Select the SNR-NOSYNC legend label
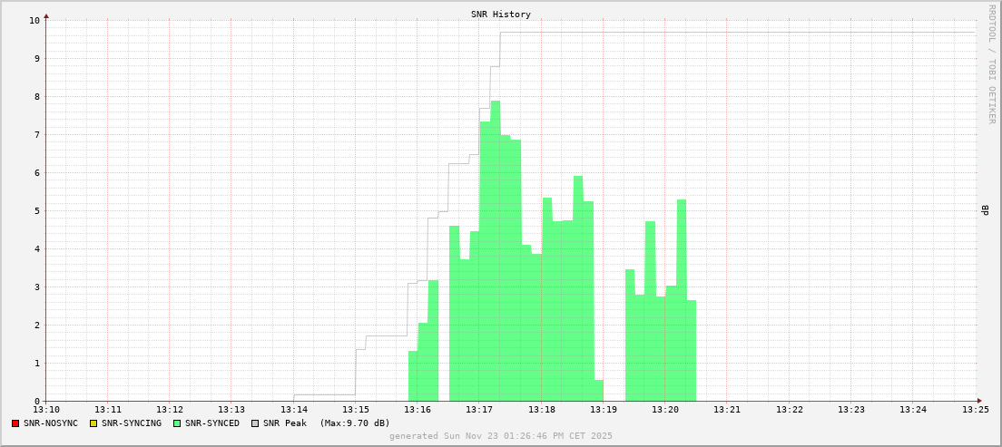Viewport: 1002px width, 447px height. (x=51, y=423)
